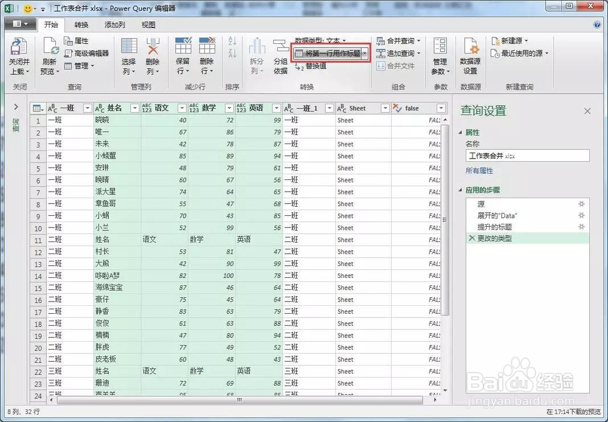Click the sort ascending icon
Viewport: 608px width, 422px height.
(x=232, y=41)
